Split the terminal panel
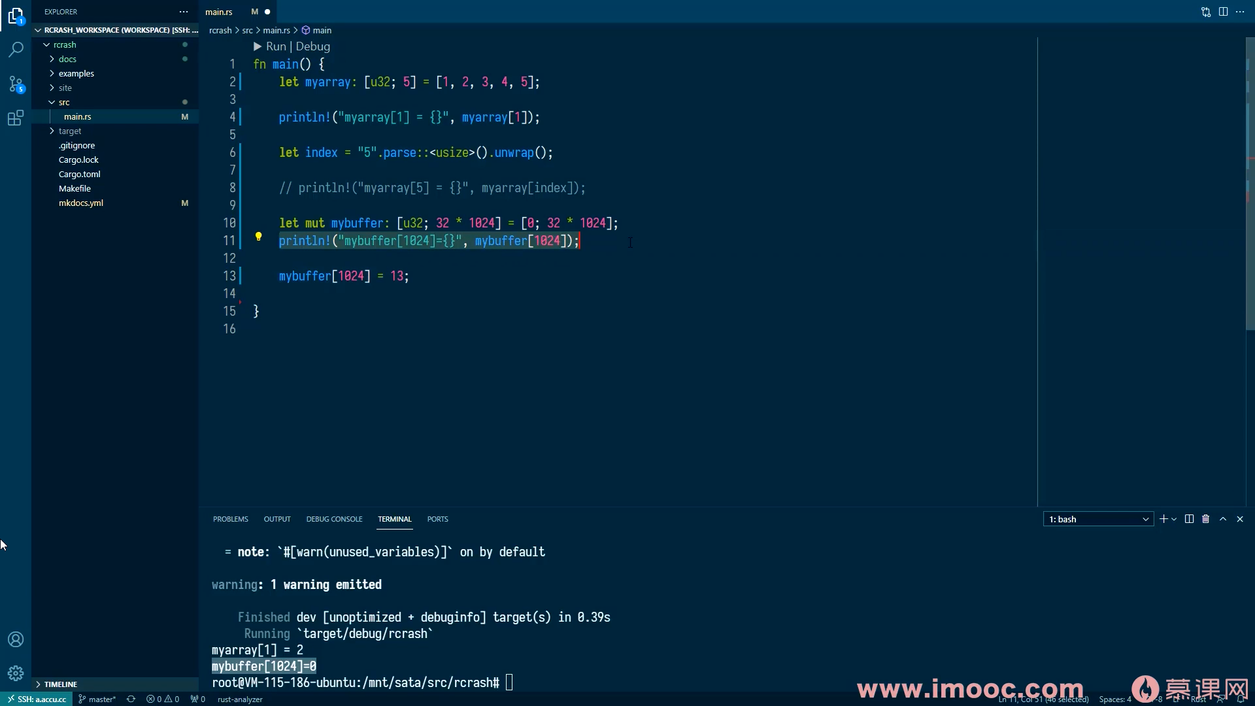 (x=1189, y=519)
